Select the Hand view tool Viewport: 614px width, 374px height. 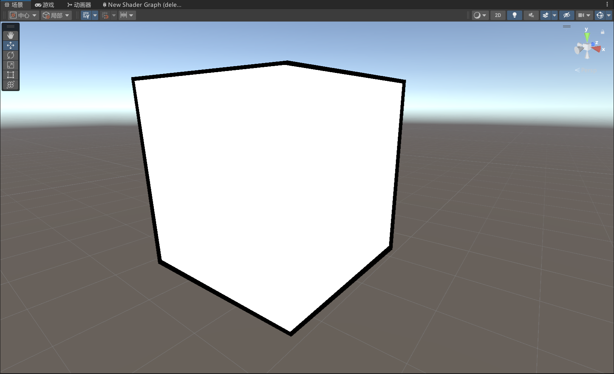[x=11, y=35]
